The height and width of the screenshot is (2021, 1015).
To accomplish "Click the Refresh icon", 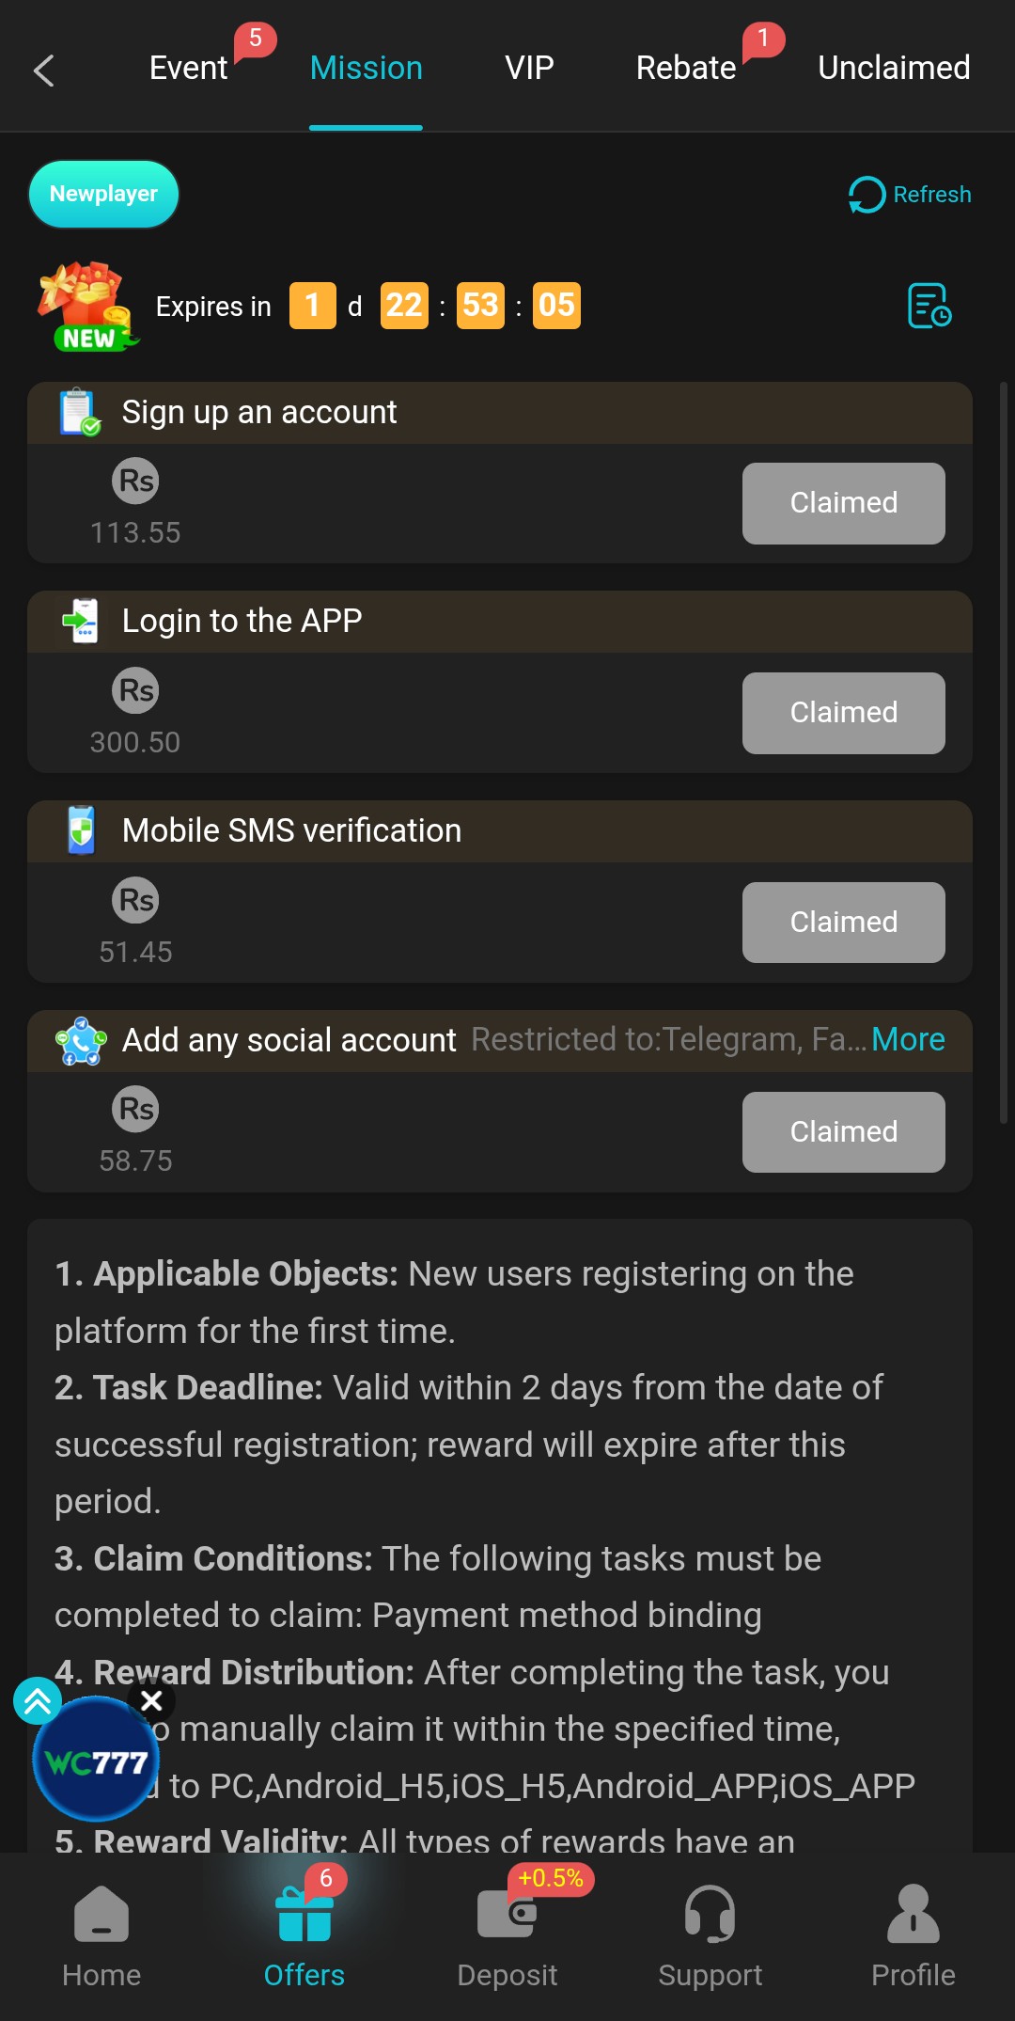I will click(x=867, y=195).
